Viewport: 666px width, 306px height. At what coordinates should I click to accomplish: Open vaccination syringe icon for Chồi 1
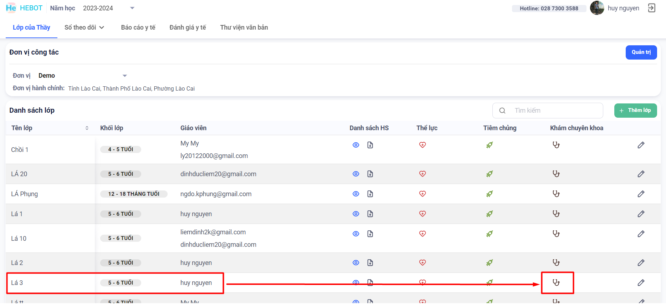(x=489, y=145)
